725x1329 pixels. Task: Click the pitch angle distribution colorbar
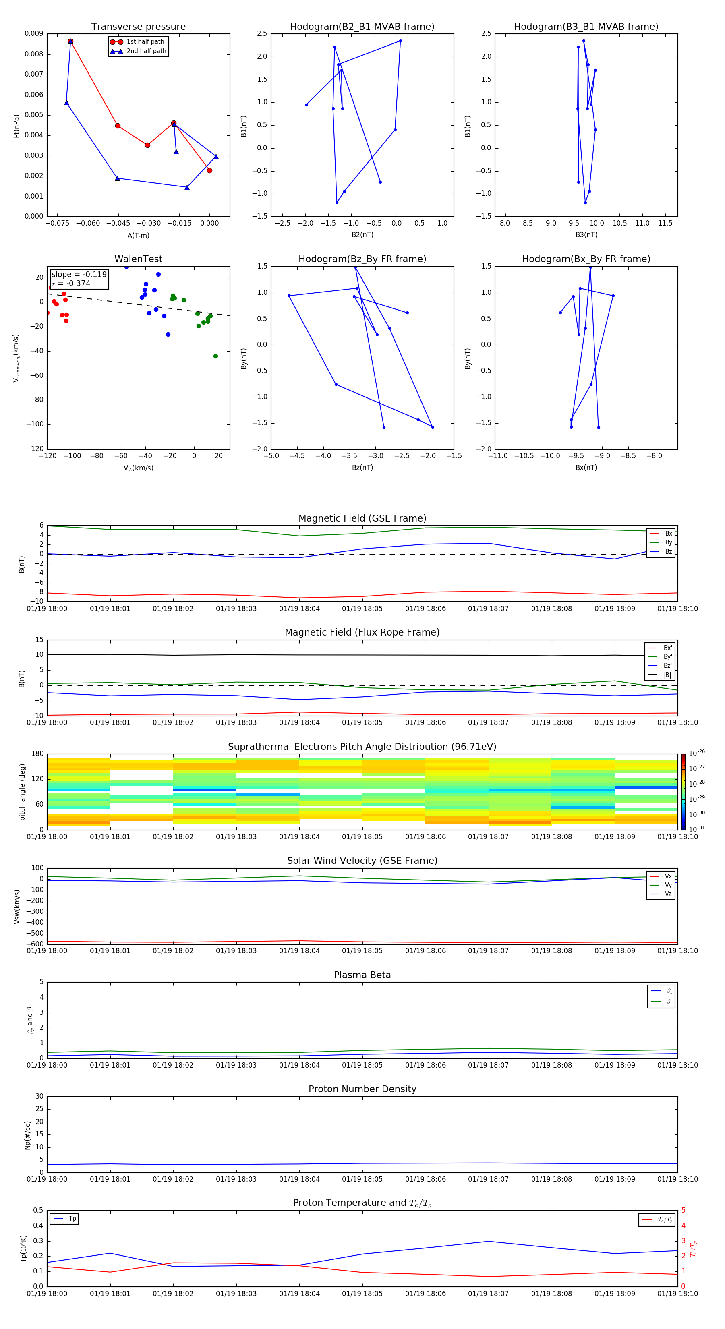pyautogui.click(x=683, y=792)
